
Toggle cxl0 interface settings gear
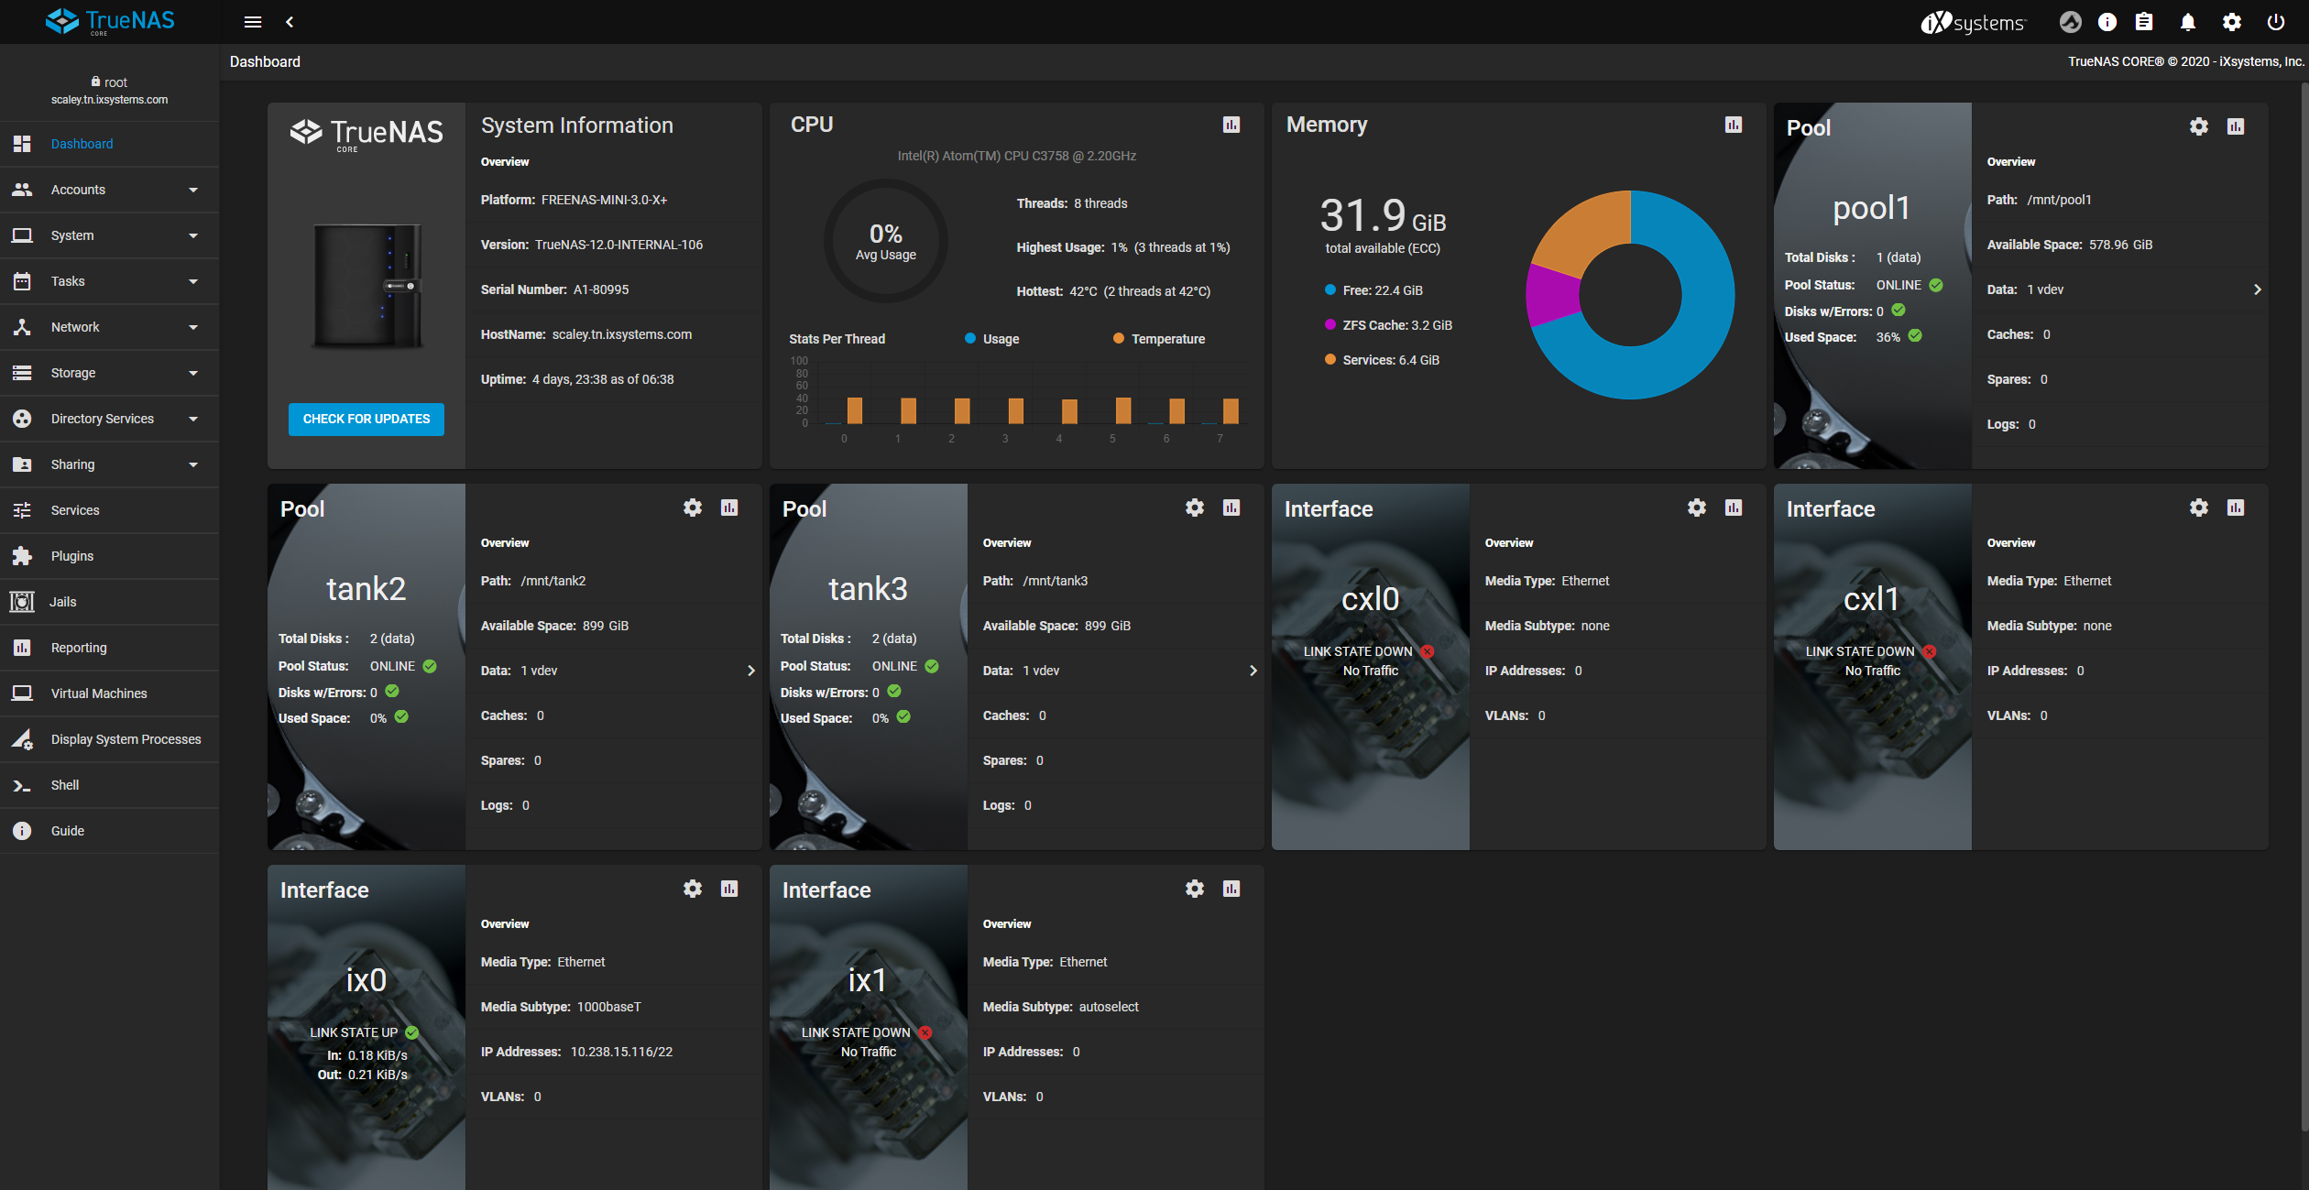(1697, 507)
